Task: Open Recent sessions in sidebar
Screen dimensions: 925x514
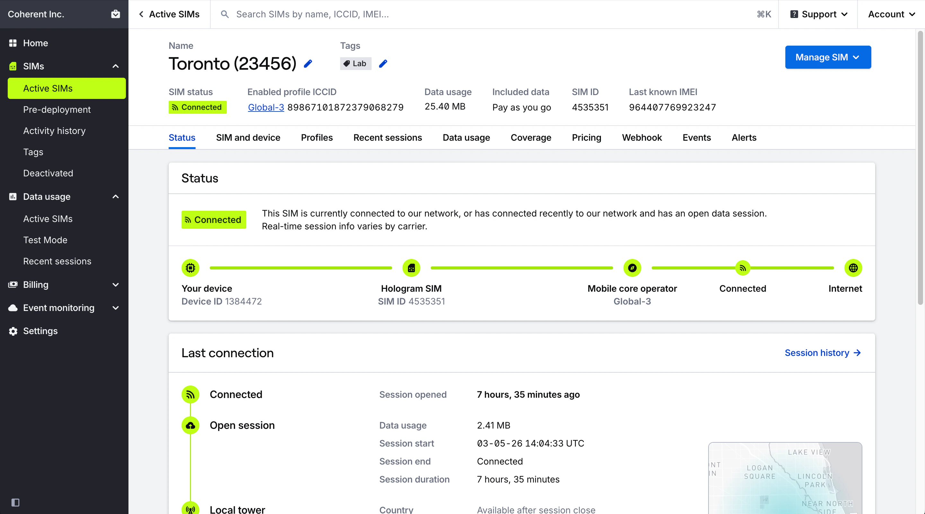Action: click(67, 261)
